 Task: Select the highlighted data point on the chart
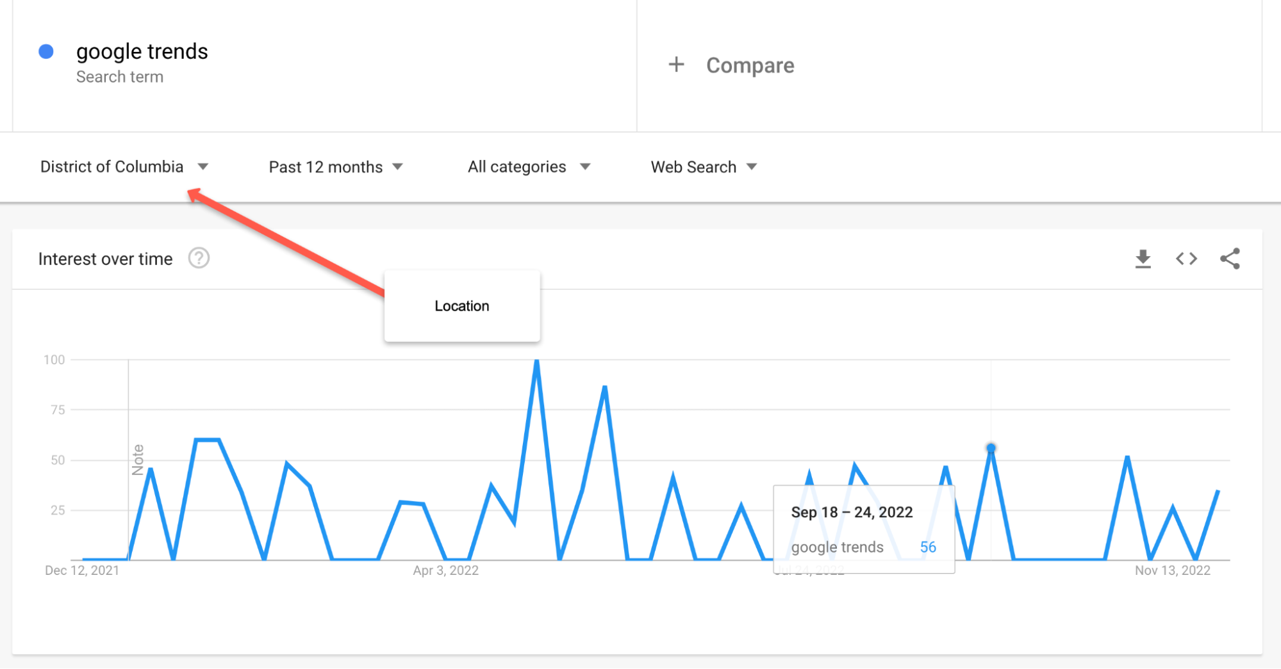tap(991, 448)
